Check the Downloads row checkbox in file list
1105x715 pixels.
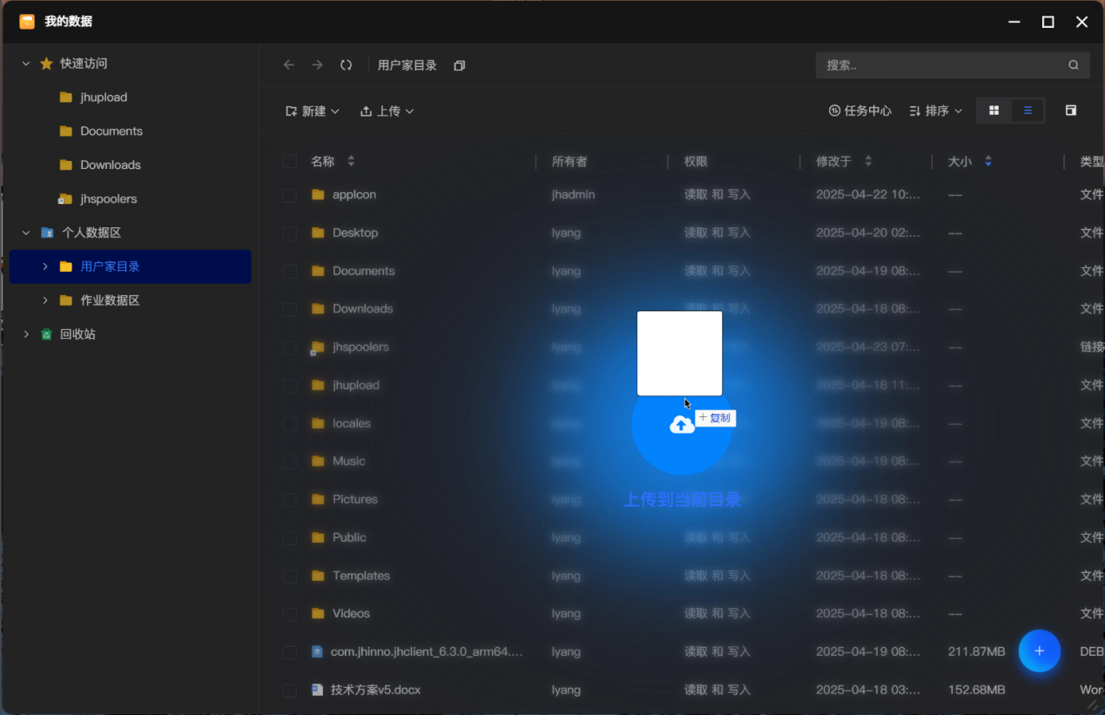289,309
